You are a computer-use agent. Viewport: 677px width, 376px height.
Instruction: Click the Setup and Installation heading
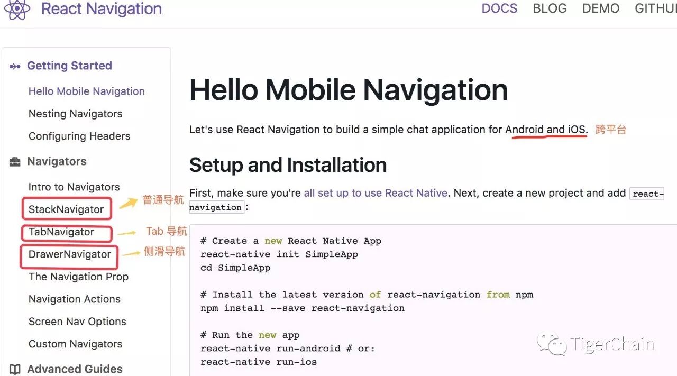288,165
